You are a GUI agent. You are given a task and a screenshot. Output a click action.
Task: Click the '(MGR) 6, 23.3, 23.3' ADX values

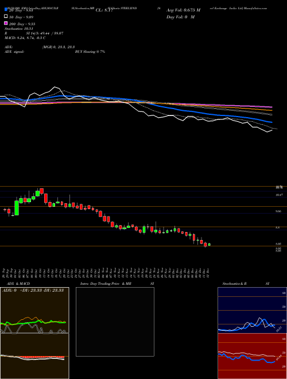tap(58, 47)
